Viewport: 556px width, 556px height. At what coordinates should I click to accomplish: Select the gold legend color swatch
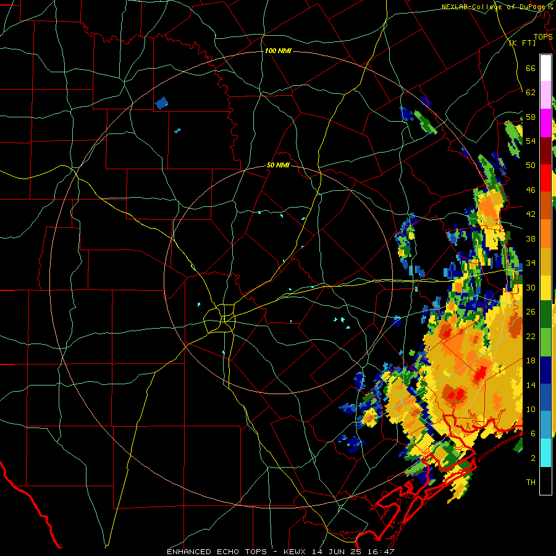[x=545, y=261]
